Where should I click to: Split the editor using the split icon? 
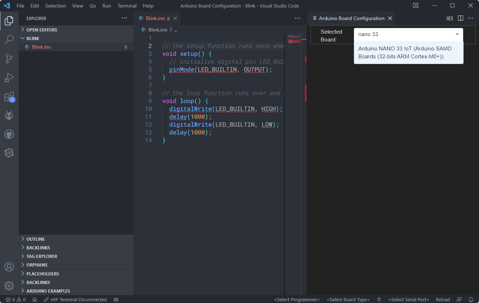pos(460,18)
